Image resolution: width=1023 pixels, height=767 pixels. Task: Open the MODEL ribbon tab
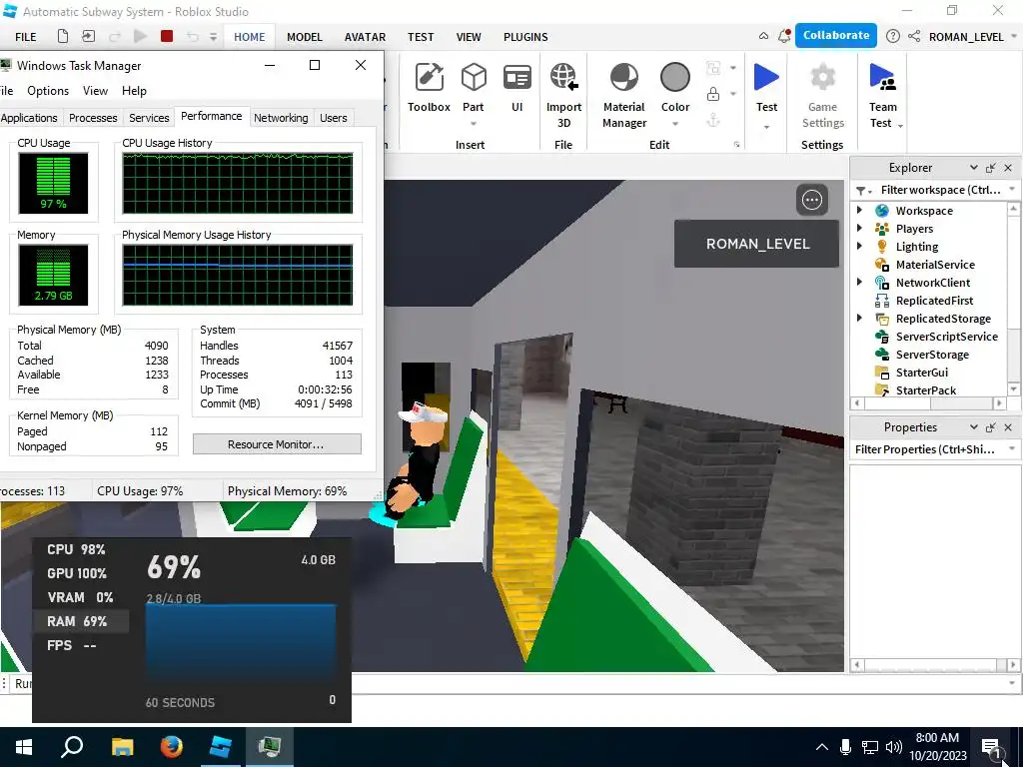[x=305, y=37]
